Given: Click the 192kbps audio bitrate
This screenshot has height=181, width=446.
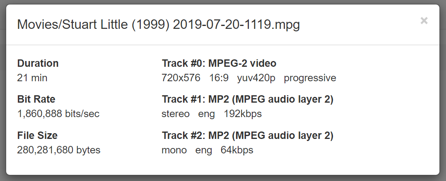Looking at the screenshot, I should tap(243, 114).
